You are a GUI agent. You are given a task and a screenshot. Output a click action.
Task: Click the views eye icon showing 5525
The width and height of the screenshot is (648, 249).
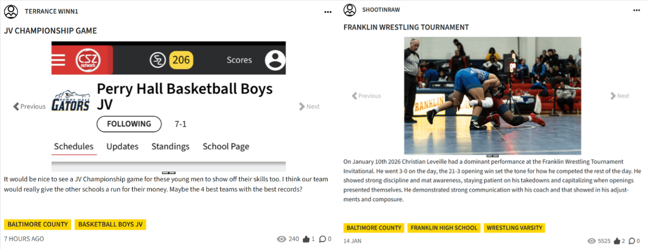(591, 241)
